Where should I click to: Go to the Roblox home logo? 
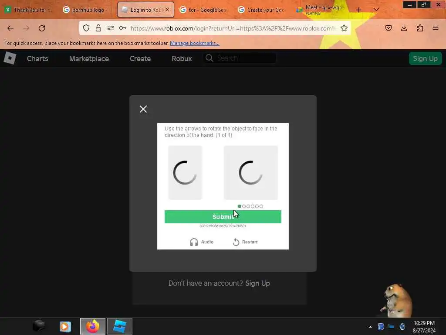10,58
